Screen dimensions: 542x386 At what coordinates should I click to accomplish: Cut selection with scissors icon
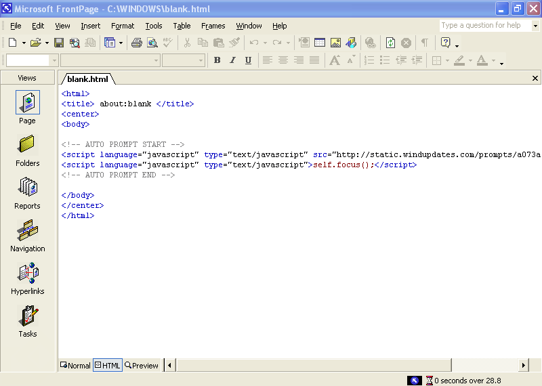(187, 43)
